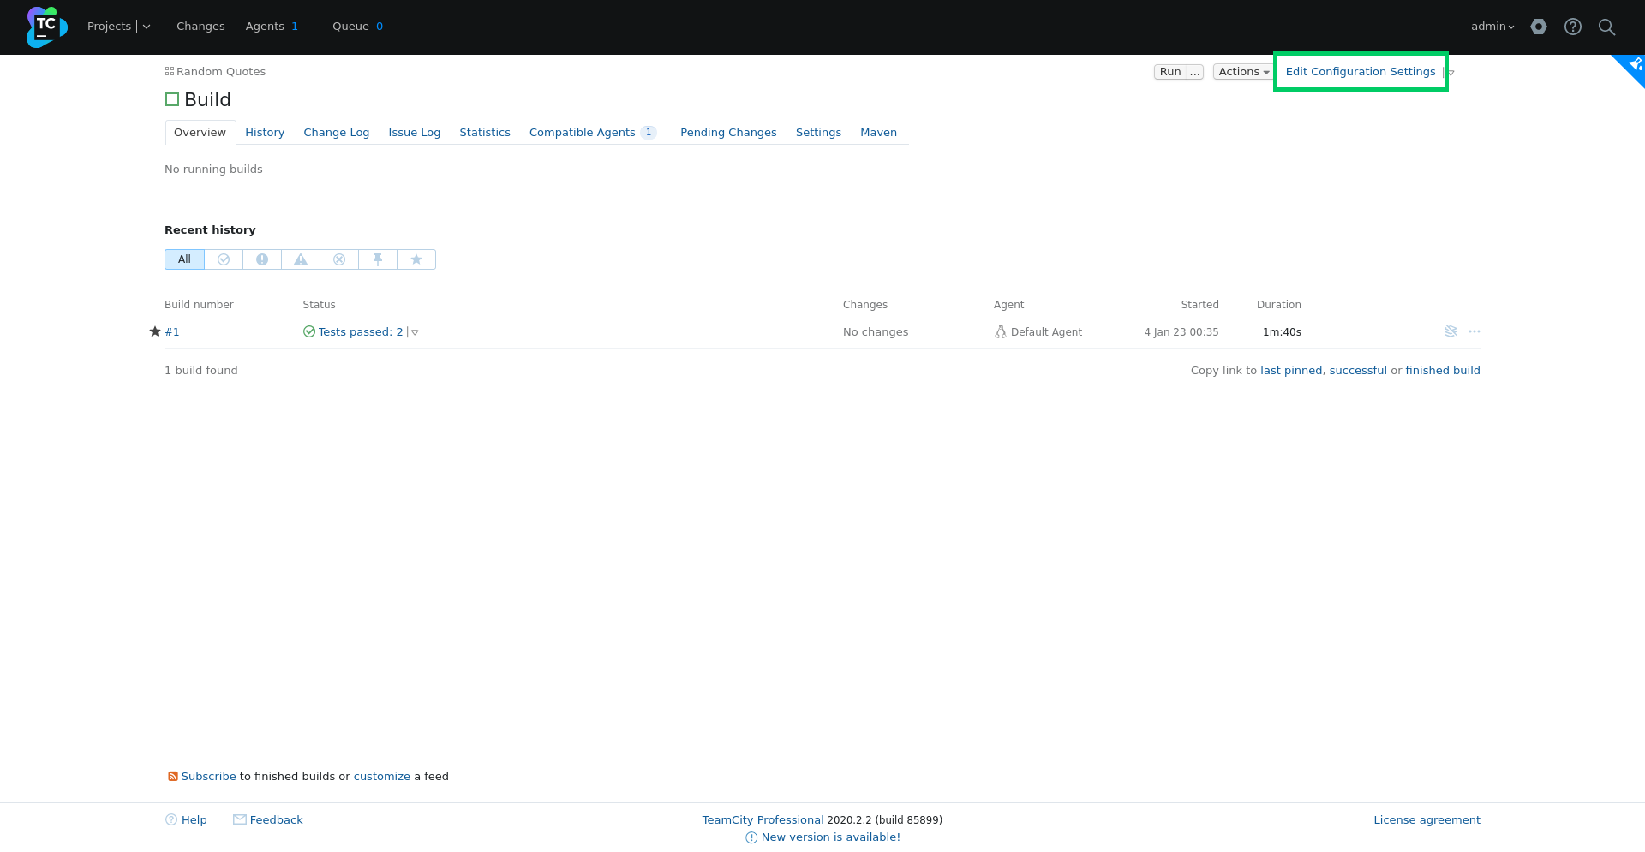Open the Actions dropdown
Viewport: 1645px width, 852px height.
(1244, 72)
